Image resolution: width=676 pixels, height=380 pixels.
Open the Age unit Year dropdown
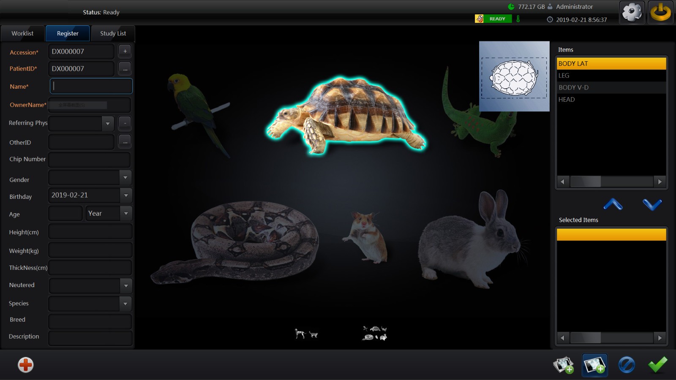[125, 214]
